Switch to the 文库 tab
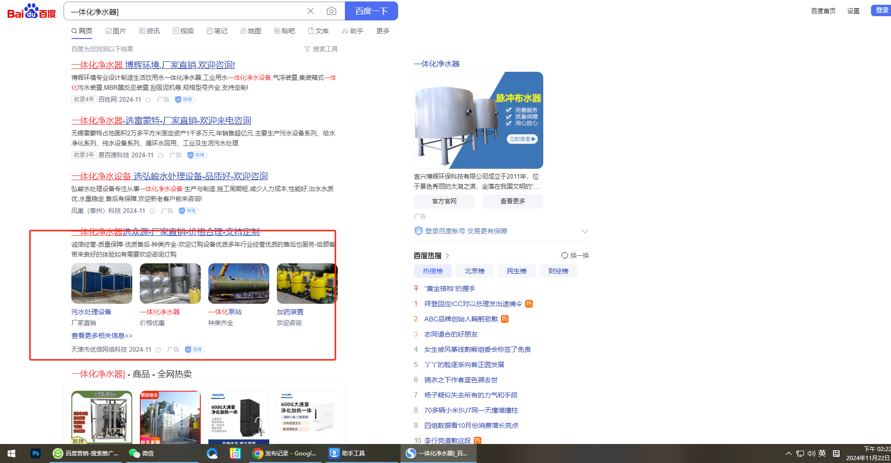The width and height of the screenshot is (891, 463). (x=318, y=31)
